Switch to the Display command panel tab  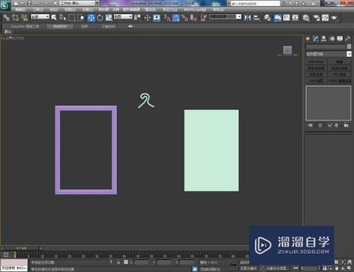pos(340,39)
